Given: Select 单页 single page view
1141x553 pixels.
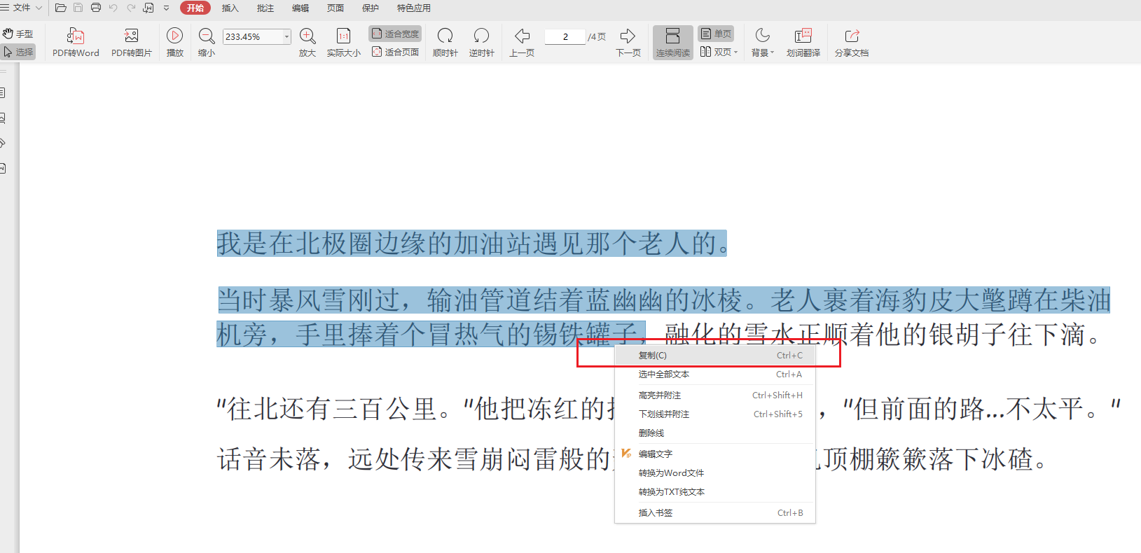Looking at the screenshot, I should tap(716, 34).
